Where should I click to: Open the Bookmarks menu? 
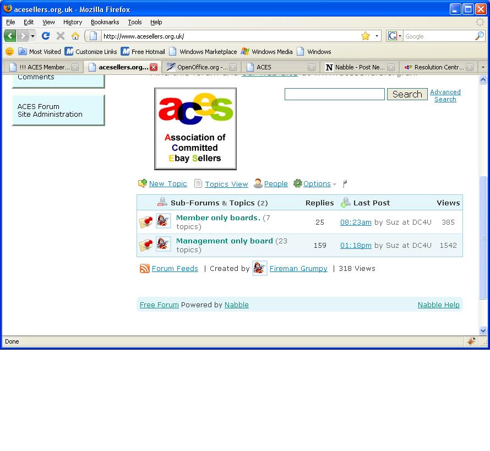click(105, 22)
